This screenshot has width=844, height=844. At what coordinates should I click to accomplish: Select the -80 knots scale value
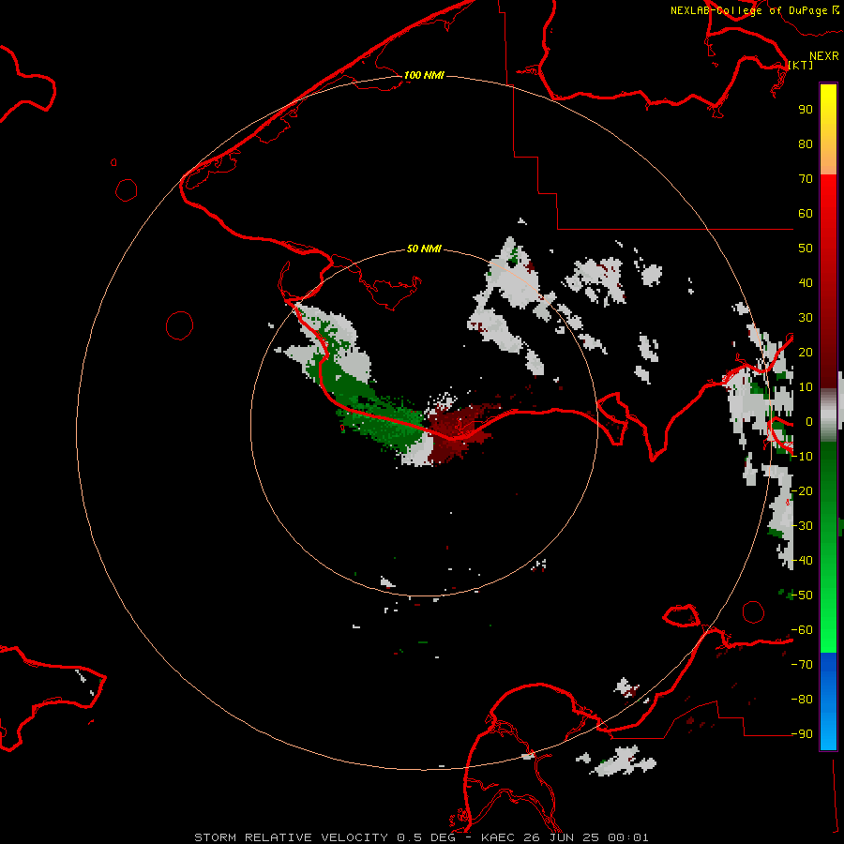802,700
